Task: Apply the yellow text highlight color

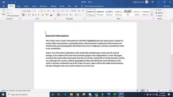Action: 47,15
